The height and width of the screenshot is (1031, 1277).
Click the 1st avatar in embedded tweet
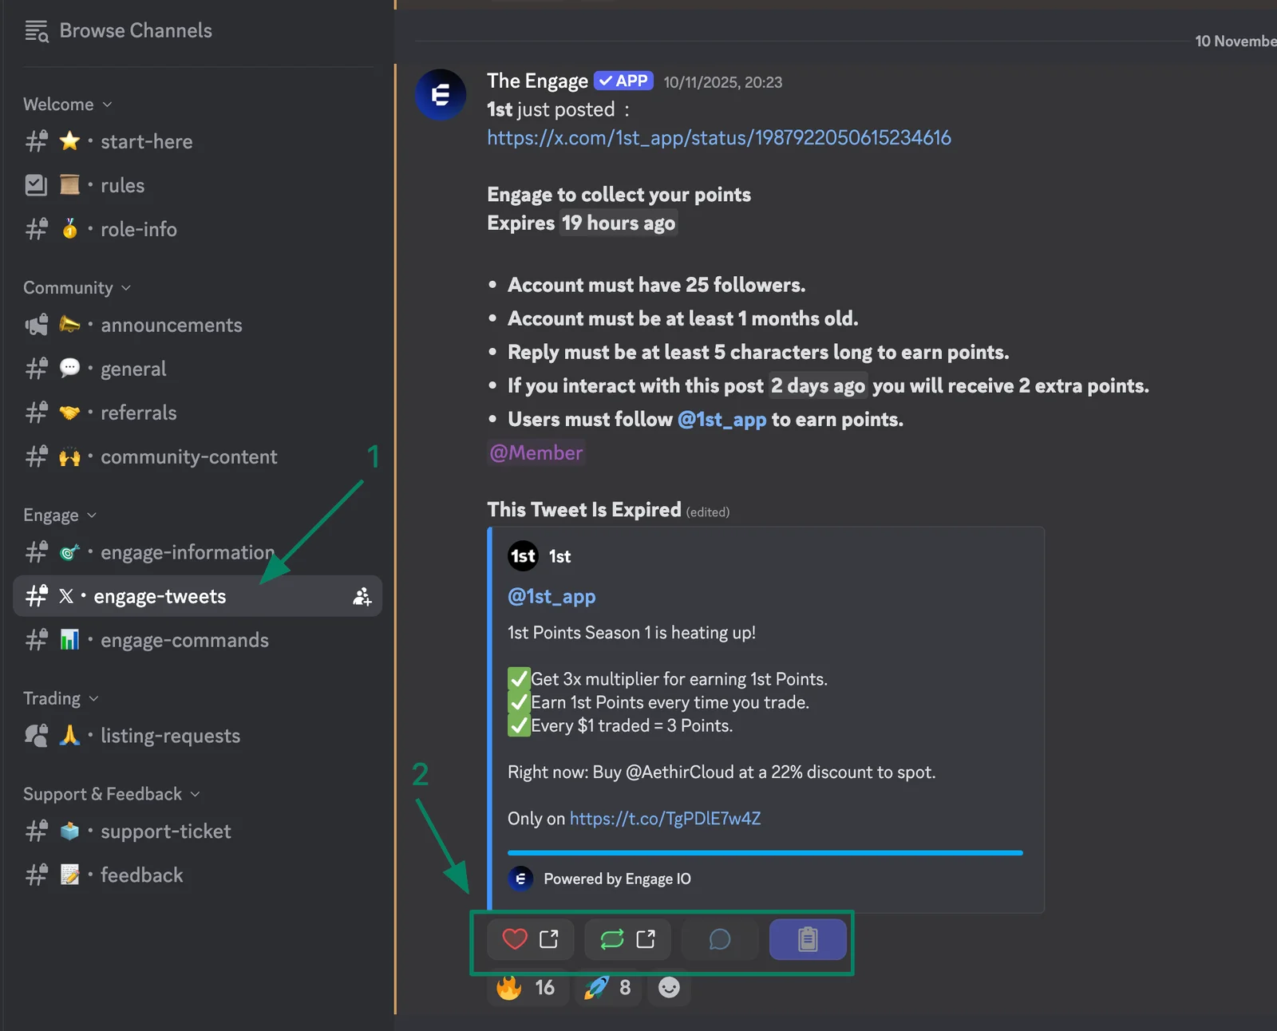click(524, 556)
